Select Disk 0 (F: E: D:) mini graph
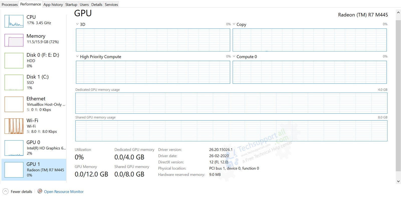 [x=14, y=60]
